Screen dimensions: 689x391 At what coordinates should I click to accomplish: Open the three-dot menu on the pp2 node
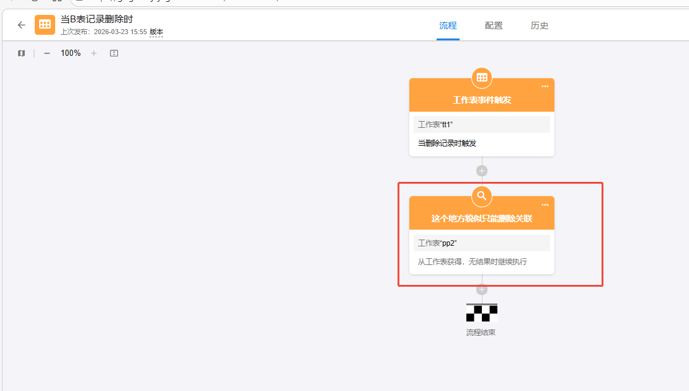pos(545,205)
